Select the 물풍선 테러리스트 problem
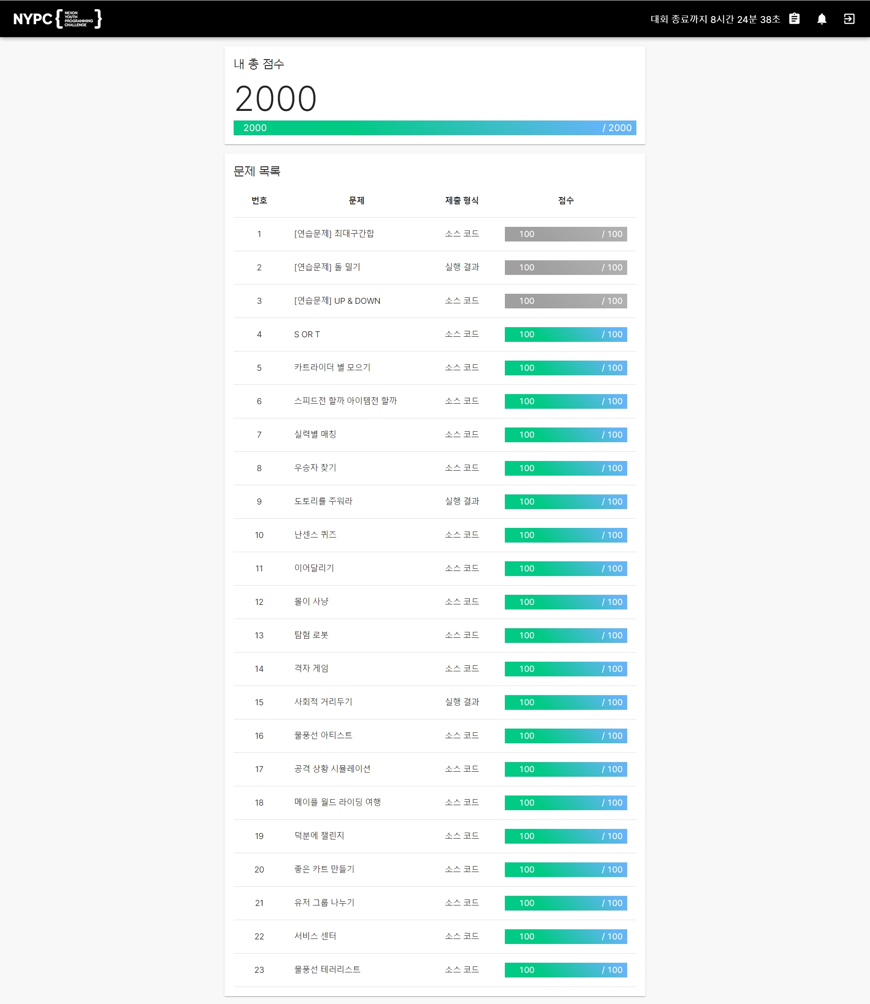The height and width of the screenshot is (1004, 870). coord(327,970)
